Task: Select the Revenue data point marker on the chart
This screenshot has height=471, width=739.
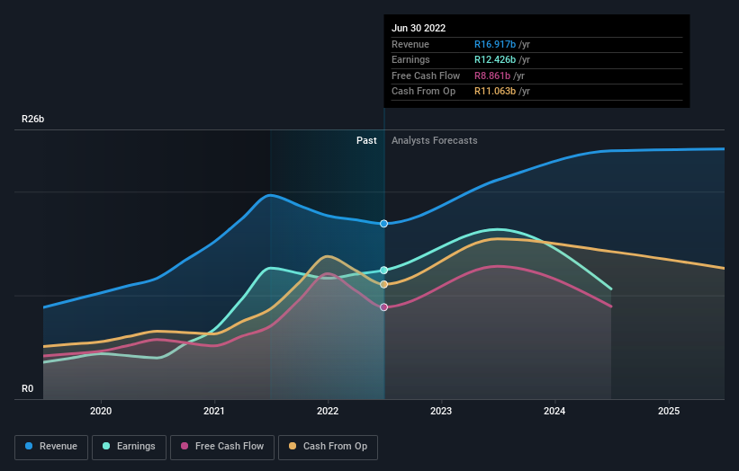Action: click(x=384, y=224)
